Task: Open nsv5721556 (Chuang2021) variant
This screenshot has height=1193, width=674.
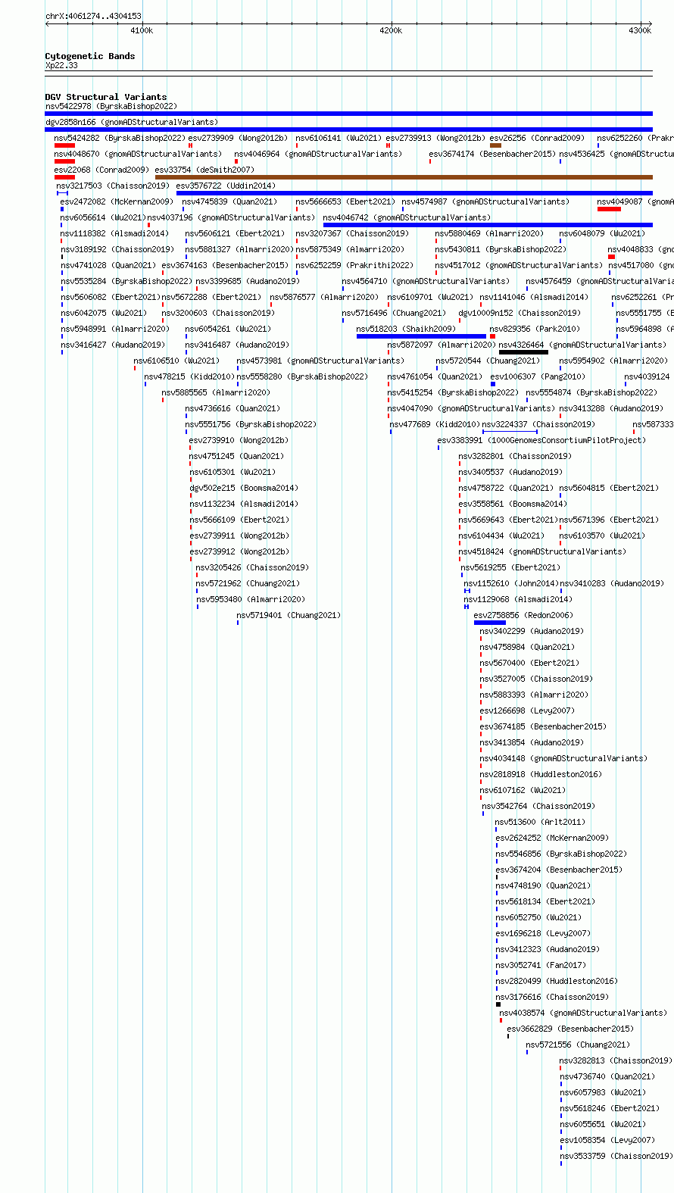Action: click(x=578, y=1045)
